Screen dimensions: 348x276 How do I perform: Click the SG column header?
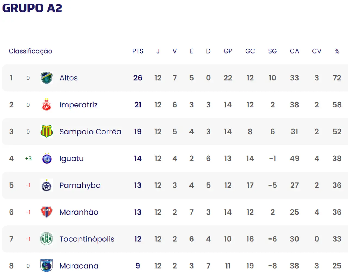[x=272, y=51]
